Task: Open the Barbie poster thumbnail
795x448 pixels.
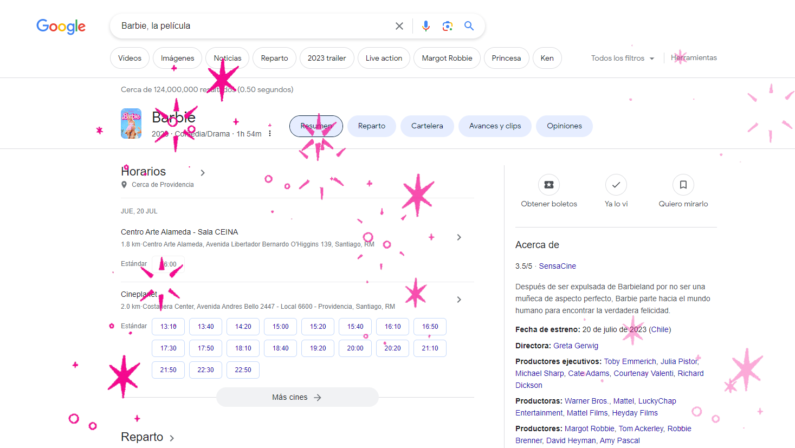Action: 131,124
